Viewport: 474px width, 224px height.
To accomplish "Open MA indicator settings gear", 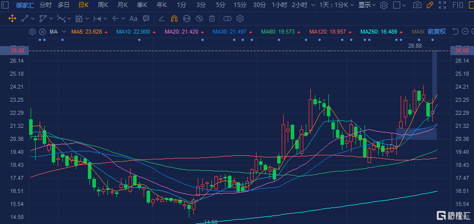I will click(33, 32).
